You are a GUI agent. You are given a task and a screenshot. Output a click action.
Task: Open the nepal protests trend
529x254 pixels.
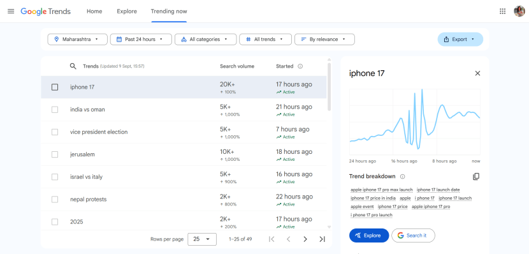click(x=184, y=199)
